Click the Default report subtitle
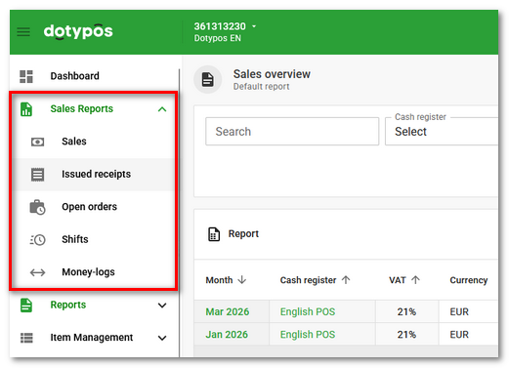This screenshot has height=368, width=509. tap(261, 87)
